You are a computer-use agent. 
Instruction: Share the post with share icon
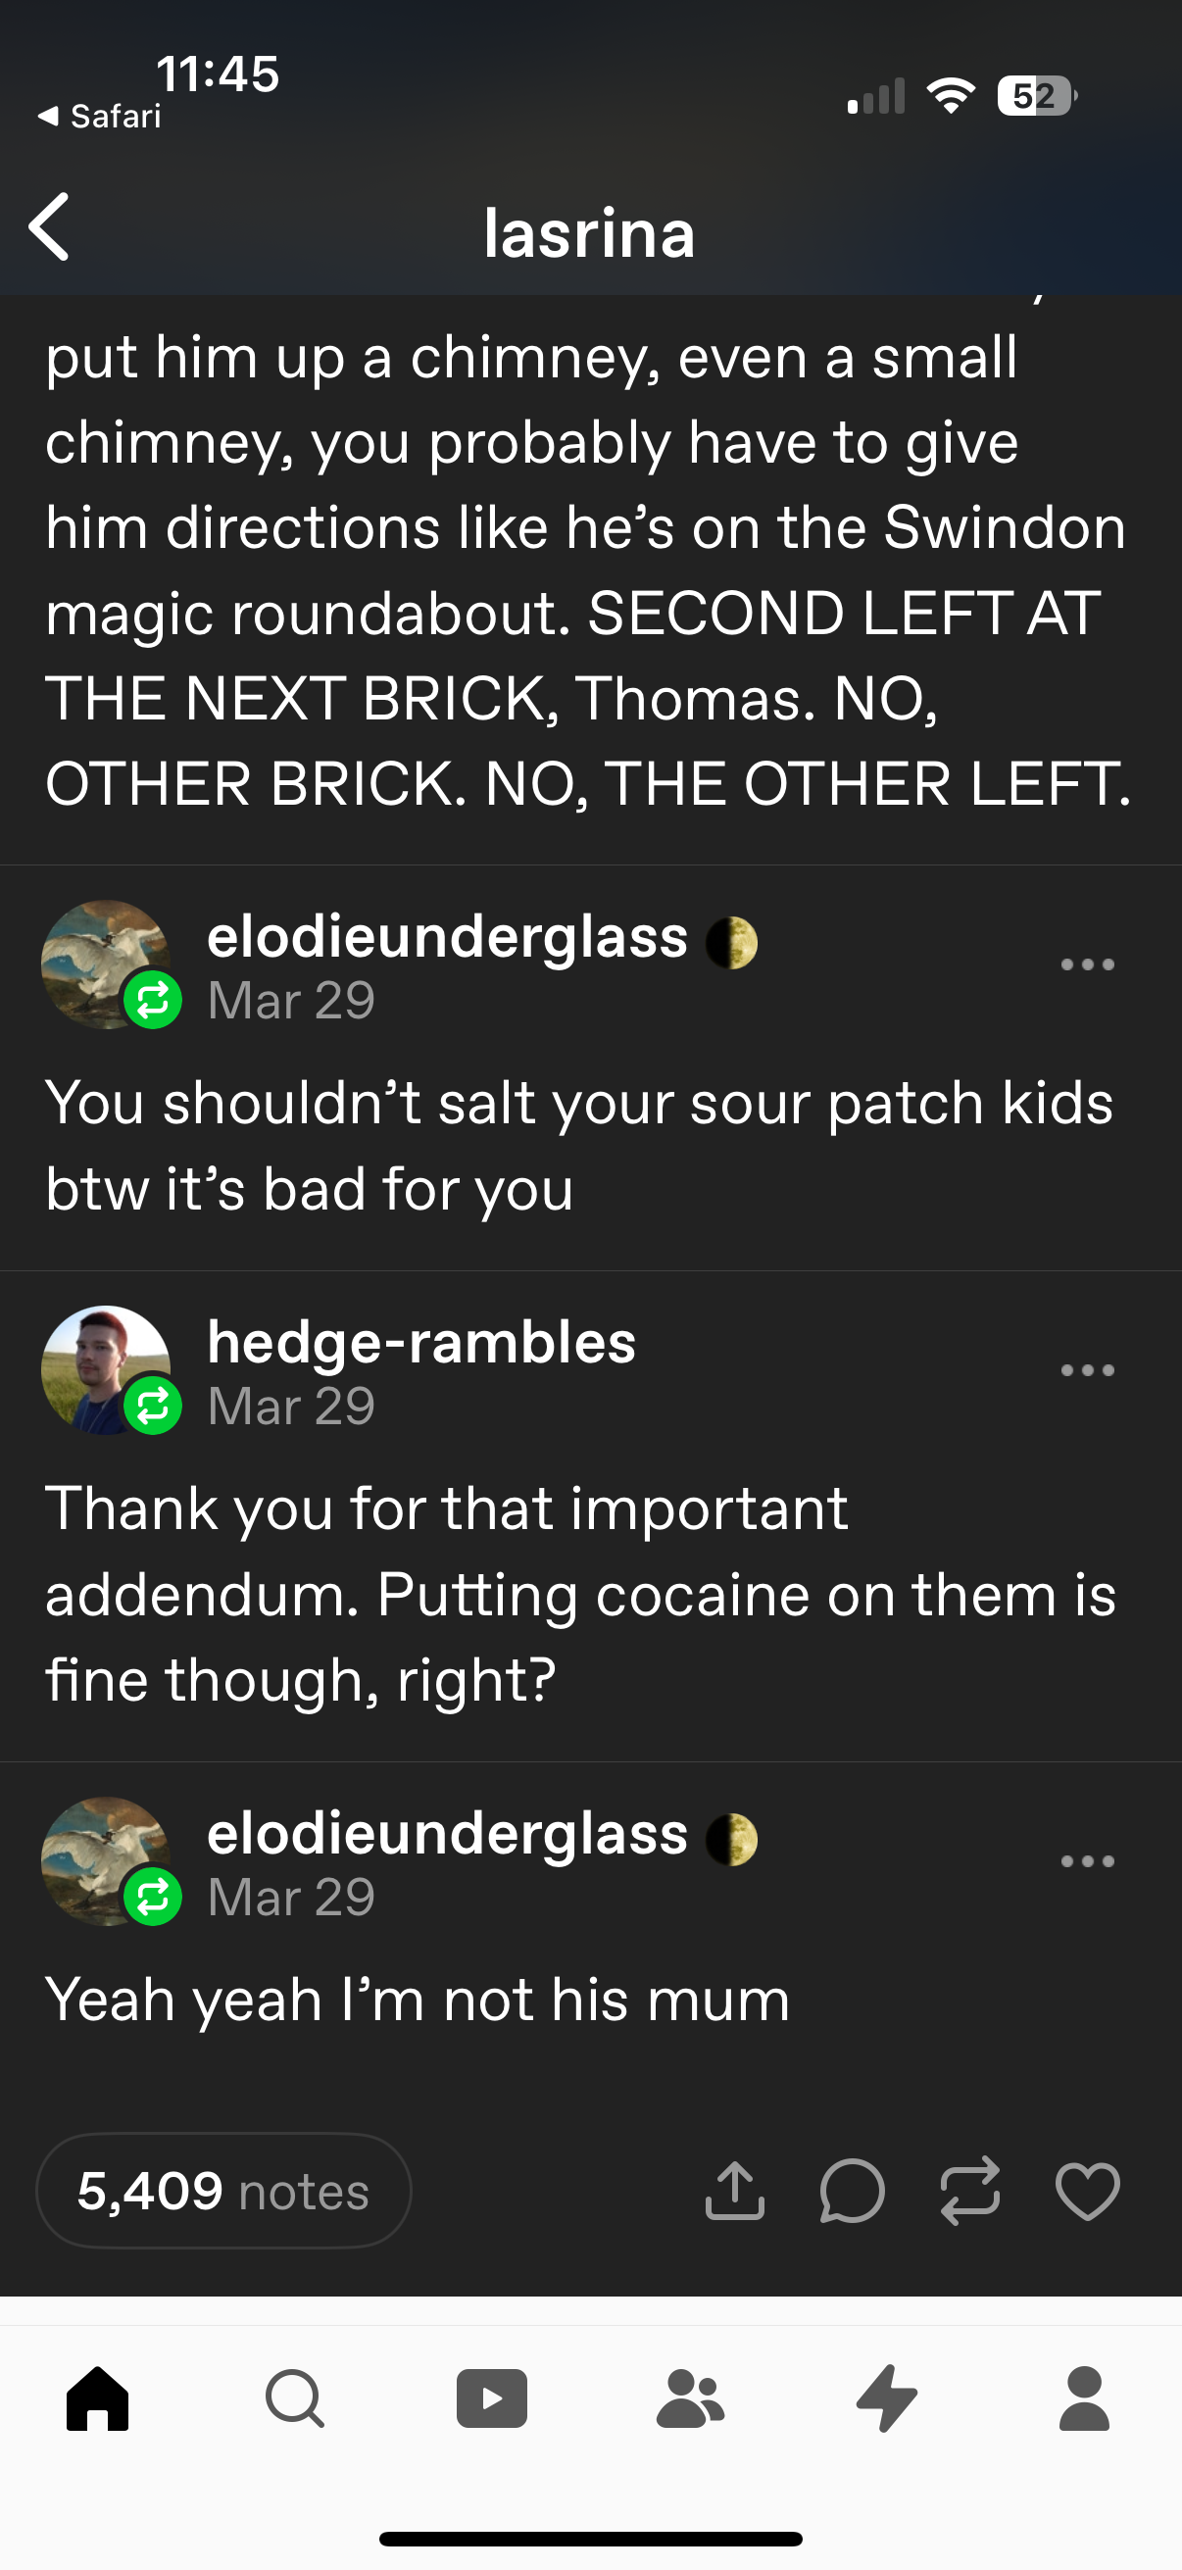tap(734, 2192)
